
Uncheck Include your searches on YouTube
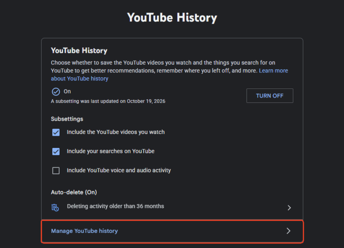56,151
